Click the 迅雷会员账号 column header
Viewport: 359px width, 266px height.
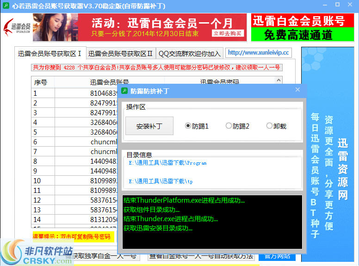click(x=110, y=82)
